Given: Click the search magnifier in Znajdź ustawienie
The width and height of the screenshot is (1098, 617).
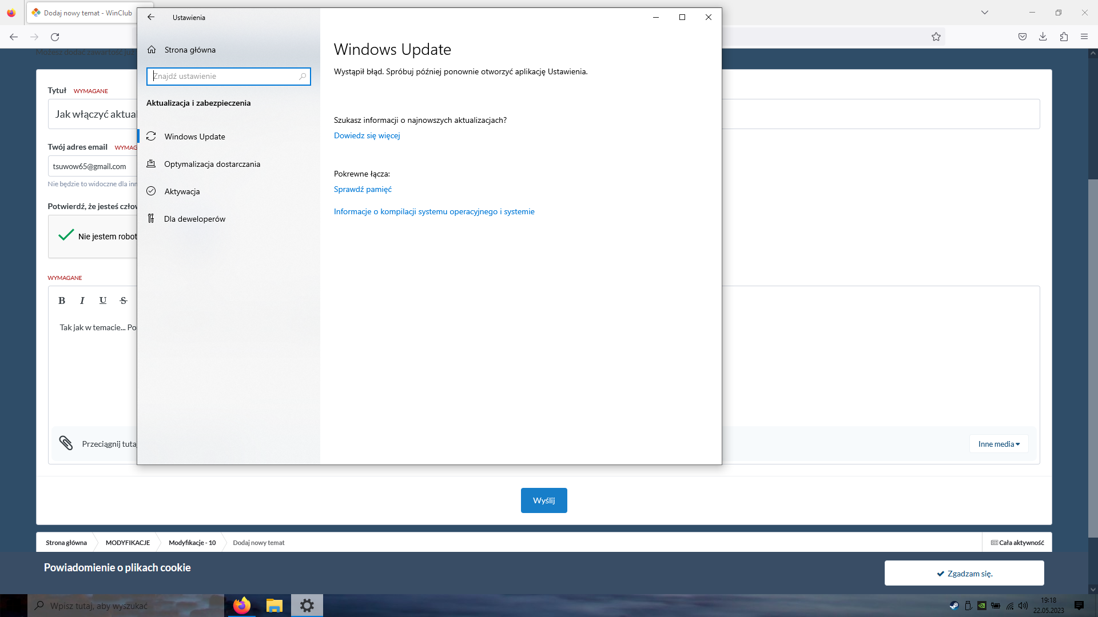Looking at the screenshot, I should click(303, 77).
